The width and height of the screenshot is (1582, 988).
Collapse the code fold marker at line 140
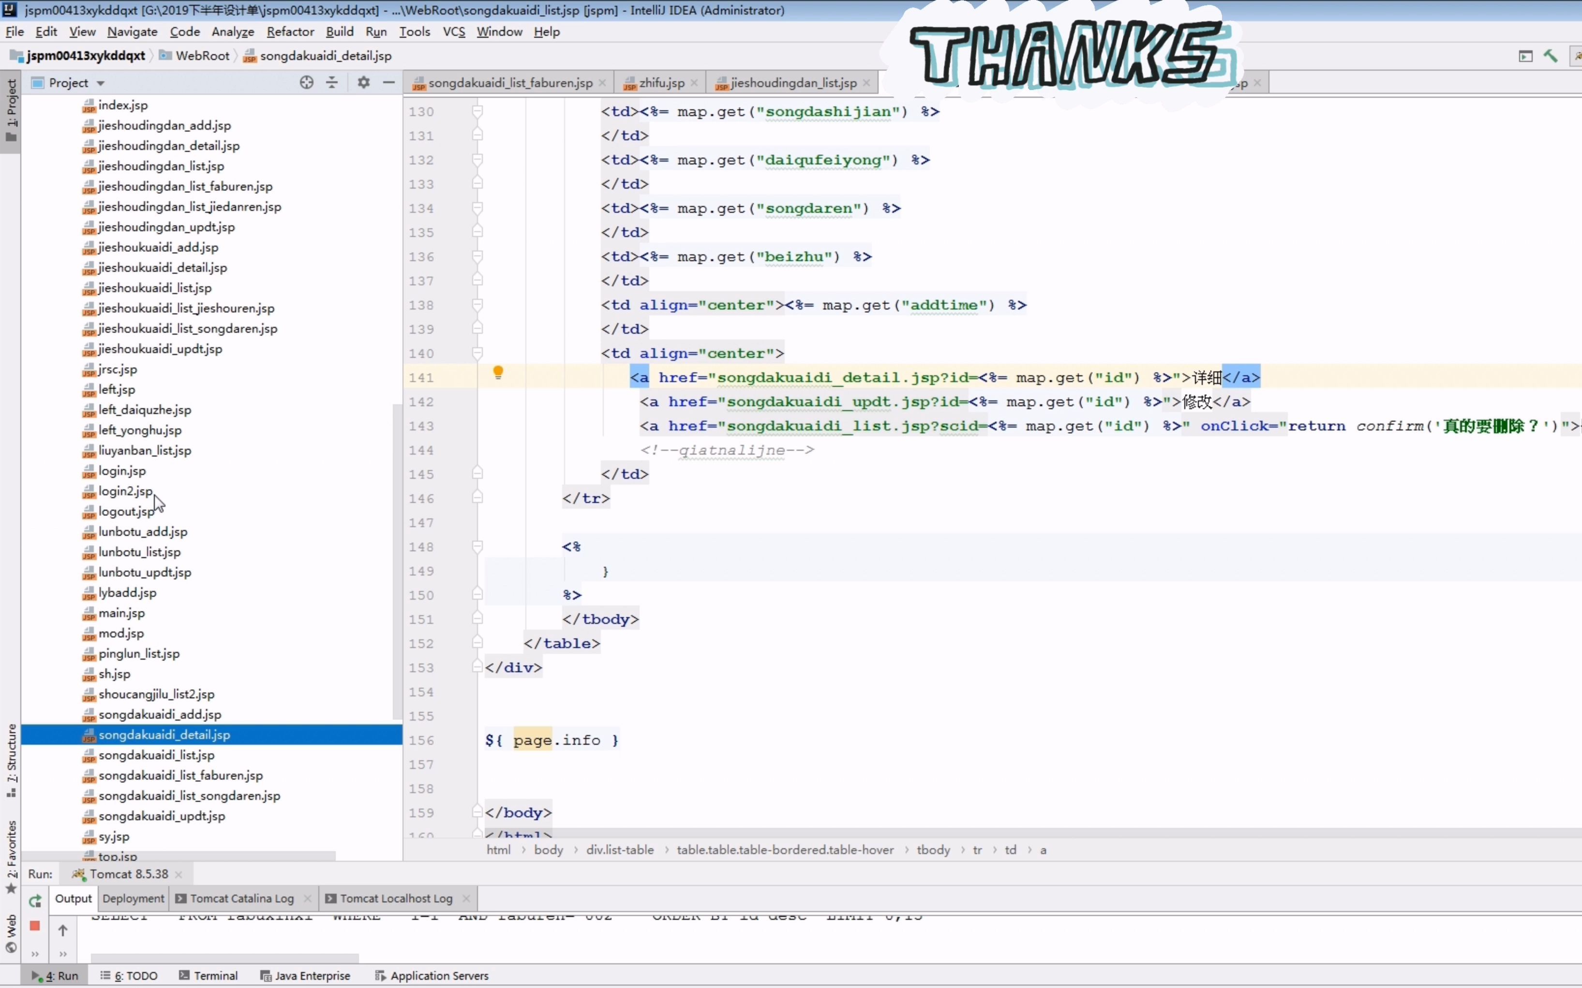[x=478, y=354]
